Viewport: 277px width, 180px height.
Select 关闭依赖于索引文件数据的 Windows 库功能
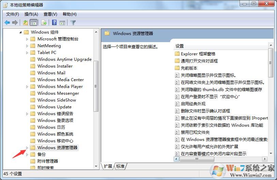pyautogui.click(x=222, y=125)
